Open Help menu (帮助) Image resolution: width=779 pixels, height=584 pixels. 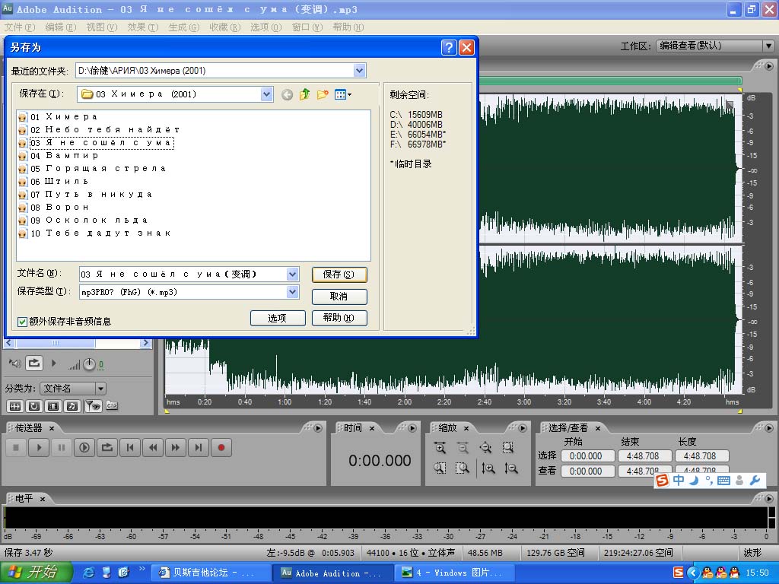348,27
